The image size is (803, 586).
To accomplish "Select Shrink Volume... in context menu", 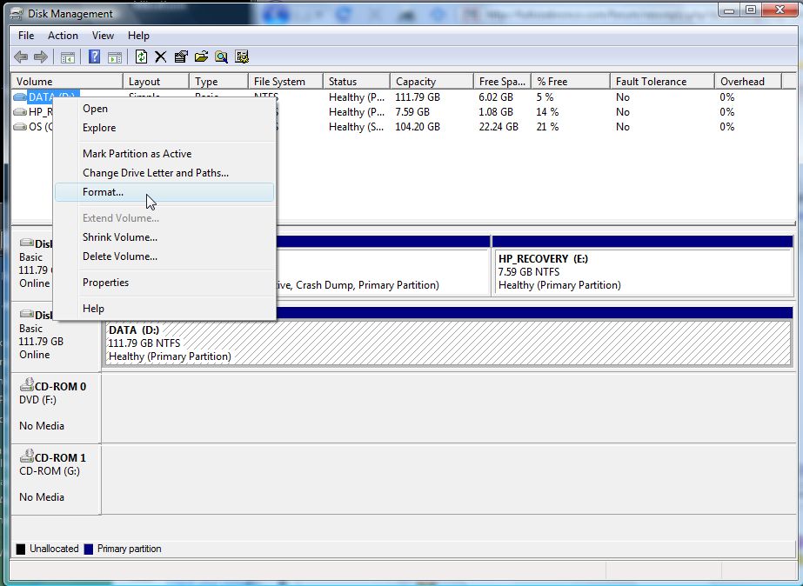I will pyautogui.click(x=119, y=237).
